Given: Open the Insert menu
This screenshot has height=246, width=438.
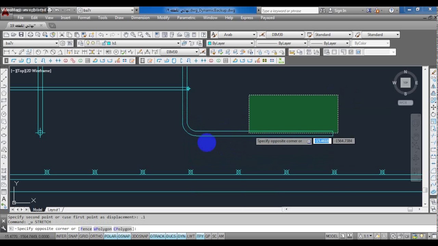Looking at the screenshot, I should pos(65,18).
